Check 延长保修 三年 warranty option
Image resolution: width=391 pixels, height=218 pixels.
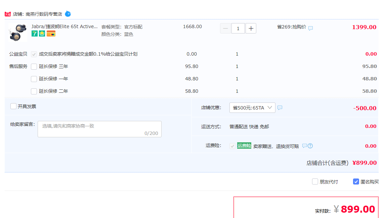[x=34, y=67]
